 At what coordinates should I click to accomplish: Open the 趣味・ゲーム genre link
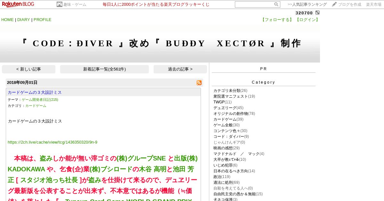point(75,4)
